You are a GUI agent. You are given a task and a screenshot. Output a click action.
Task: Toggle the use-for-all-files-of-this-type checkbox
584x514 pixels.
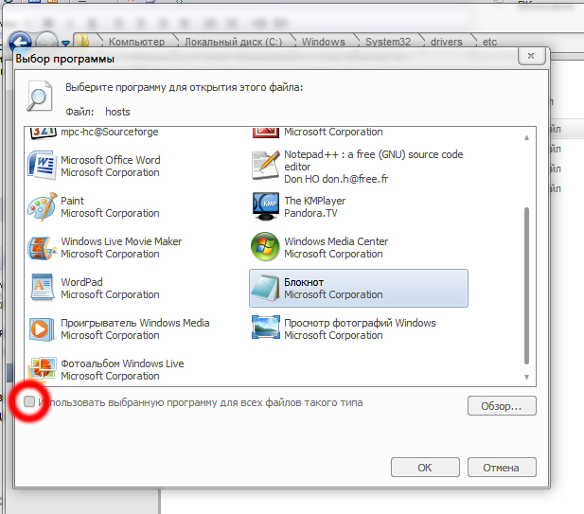pyautogui.click(x=30, y=403)
